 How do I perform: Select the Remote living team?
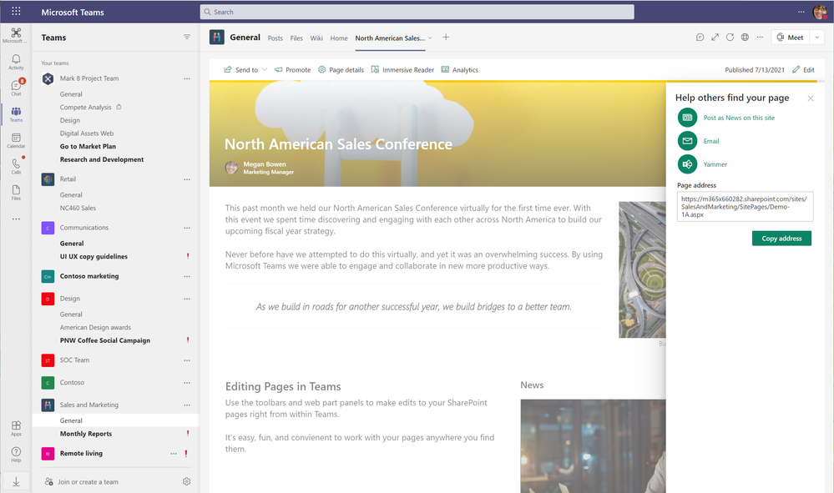(x=81, y=454)
